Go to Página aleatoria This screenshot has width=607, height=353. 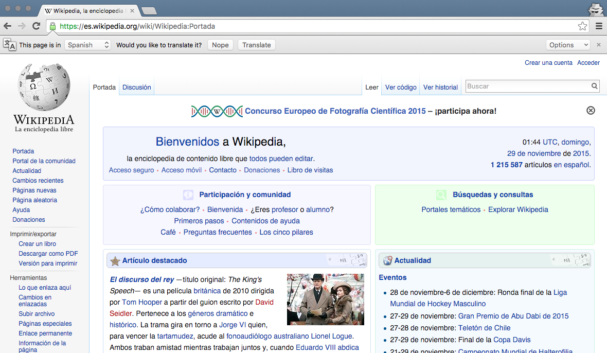(x=34, y=200)
